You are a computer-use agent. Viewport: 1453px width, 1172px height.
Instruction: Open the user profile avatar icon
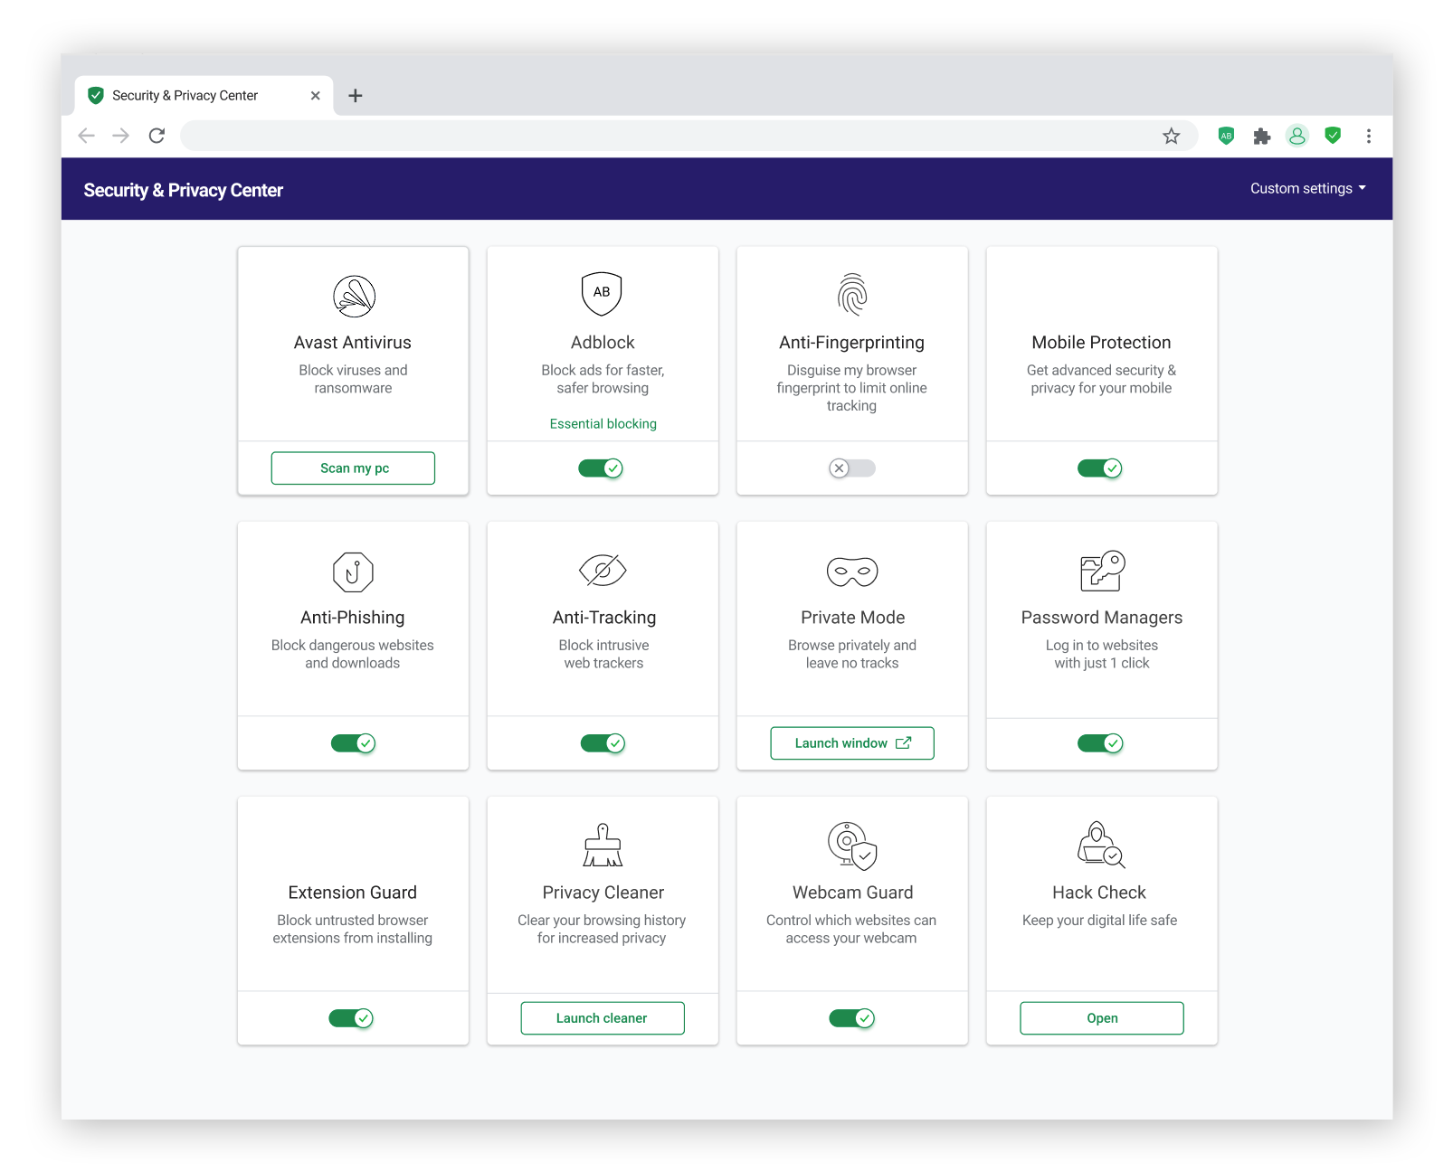pyautogui.click(x=1297, y=136)
